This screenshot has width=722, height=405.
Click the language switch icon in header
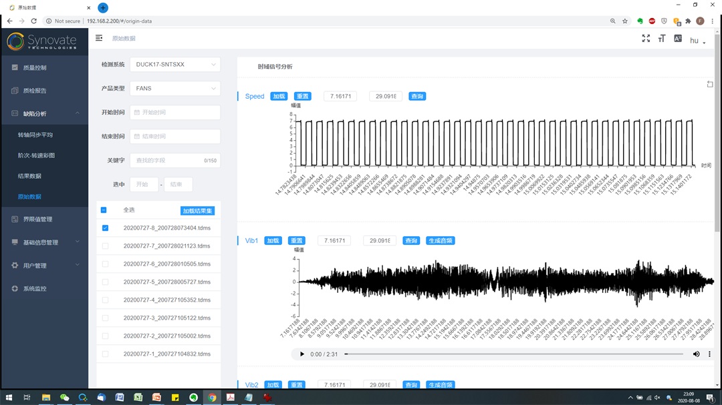pos(678,39)
